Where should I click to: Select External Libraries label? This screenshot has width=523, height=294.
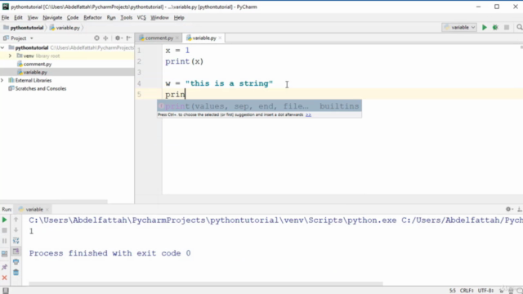tap(34, 80)
